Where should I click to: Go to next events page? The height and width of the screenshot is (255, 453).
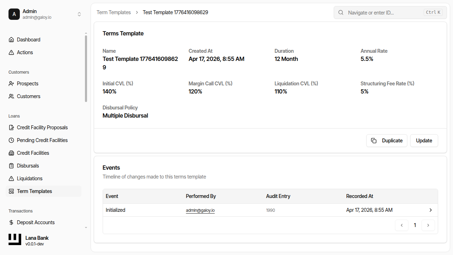428,225
